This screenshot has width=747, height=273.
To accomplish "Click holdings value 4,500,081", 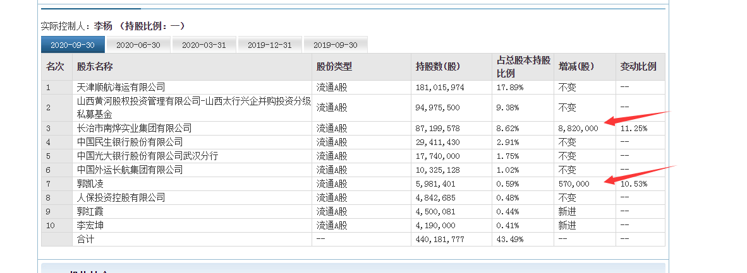I will [x=435, y=212].
